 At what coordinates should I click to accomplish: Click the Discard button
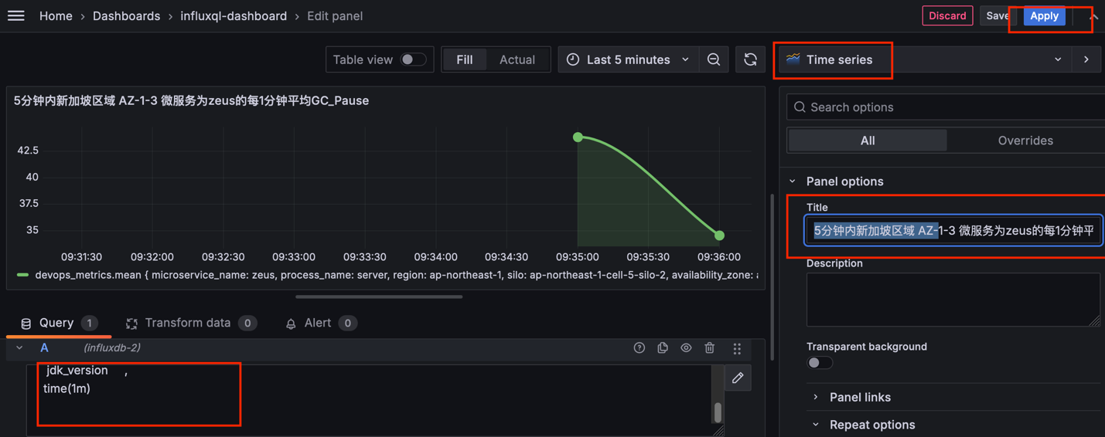(947, 15)
